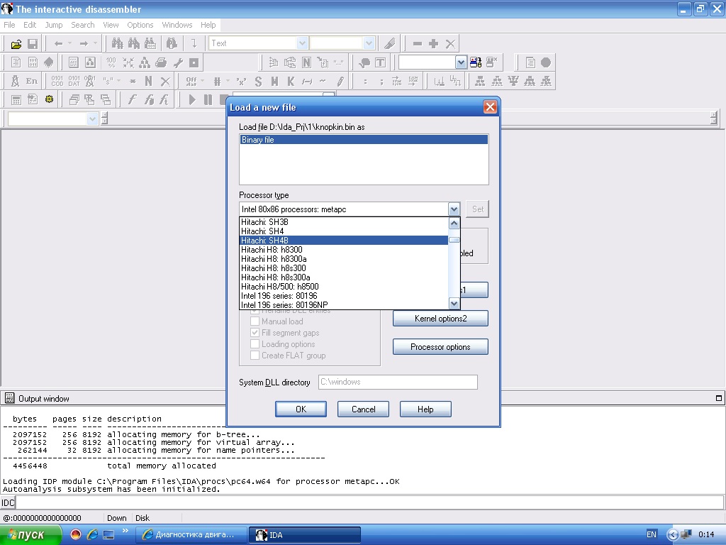
Task: Click the Processor options button
Action: (440, 347)
